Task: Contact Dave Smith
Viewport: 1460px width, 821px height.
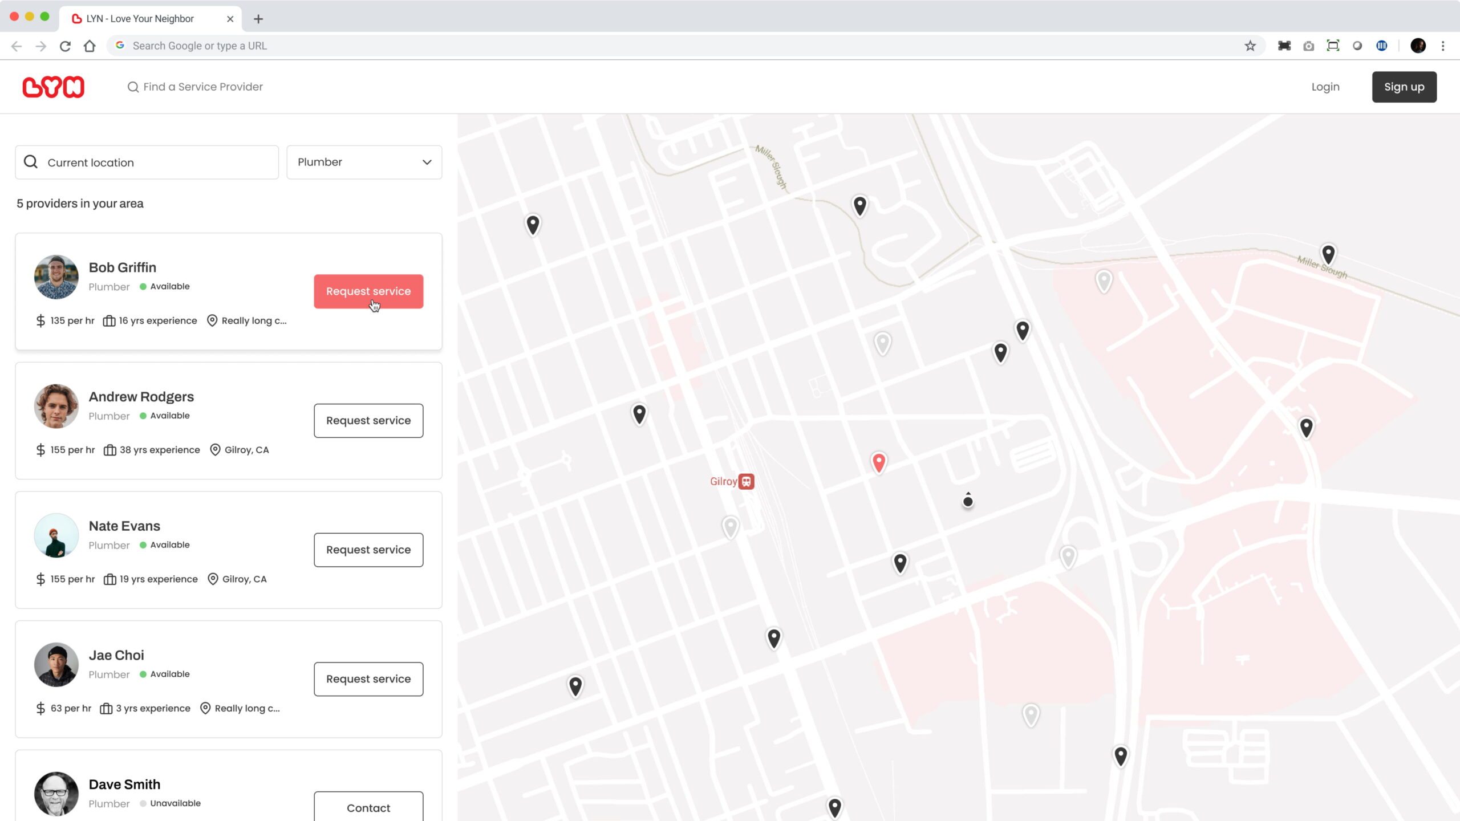Action: pyautogui.click(x=368, y=807)
